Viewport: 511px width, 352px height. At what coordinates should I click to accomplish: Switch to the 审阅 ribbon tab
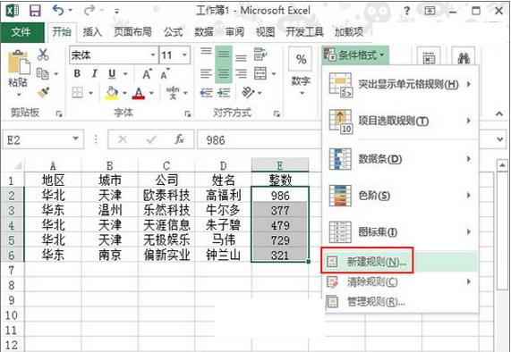tap(234, 32)
